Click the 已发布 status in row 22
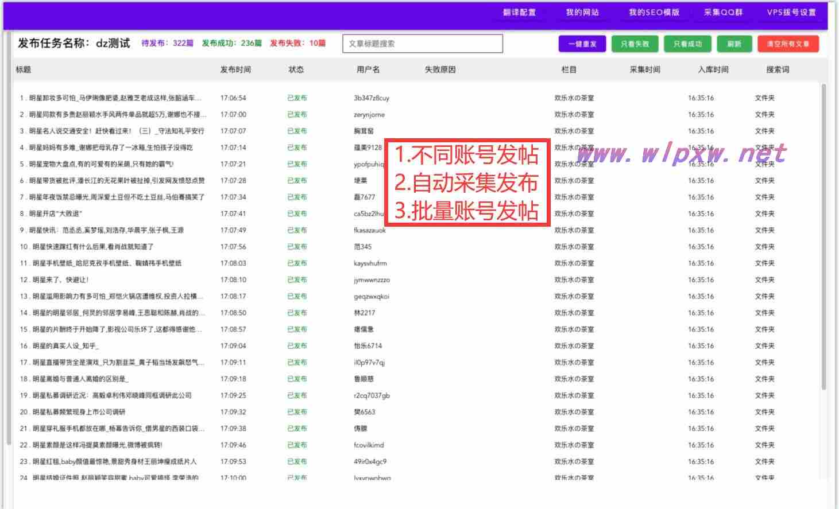This screenshot has width=839, height=509. 297,445
